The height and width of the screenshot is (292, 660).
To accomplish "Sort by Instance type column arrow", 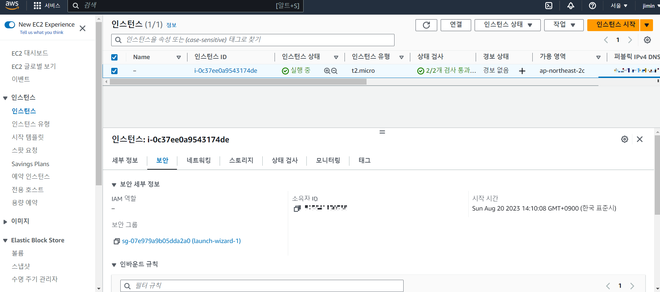I will (402, 57).
